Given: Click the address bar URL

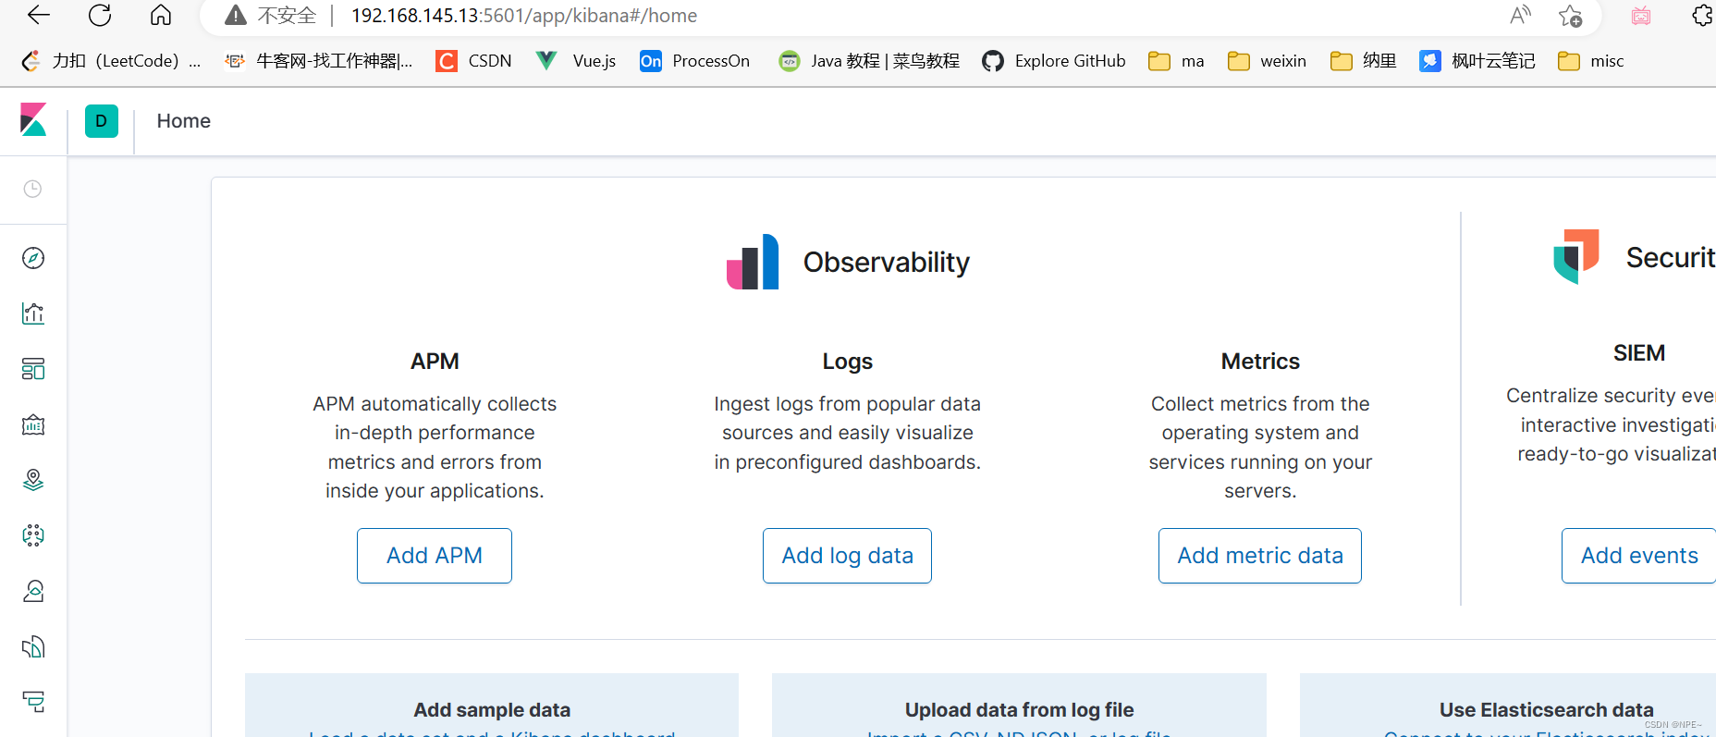Looking at the screenshot, I should click(x=524, y=16).
